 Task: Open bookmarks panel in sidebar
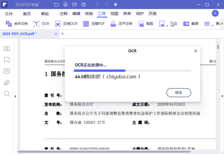pyautogui.click(x=7, y=60)
